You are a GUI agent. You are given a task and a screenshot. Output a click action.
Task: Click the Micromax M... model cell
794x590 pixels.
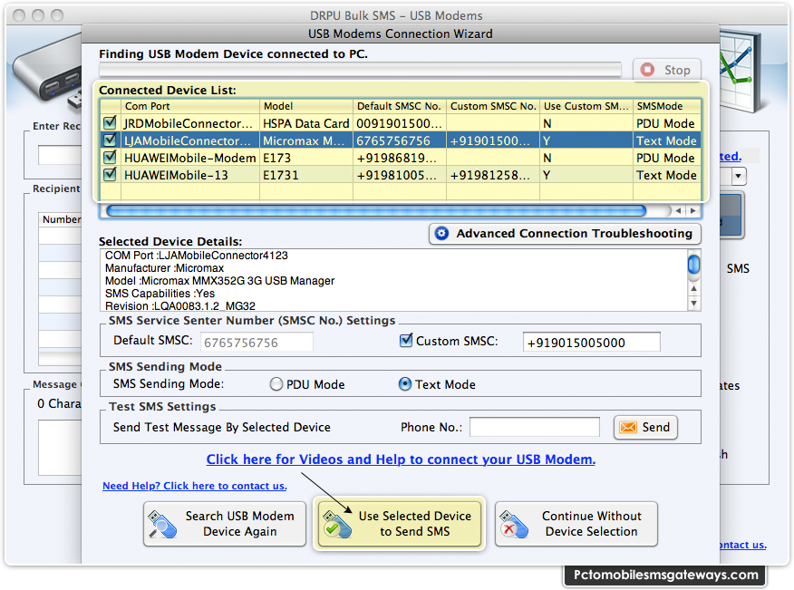click(306, 140)
